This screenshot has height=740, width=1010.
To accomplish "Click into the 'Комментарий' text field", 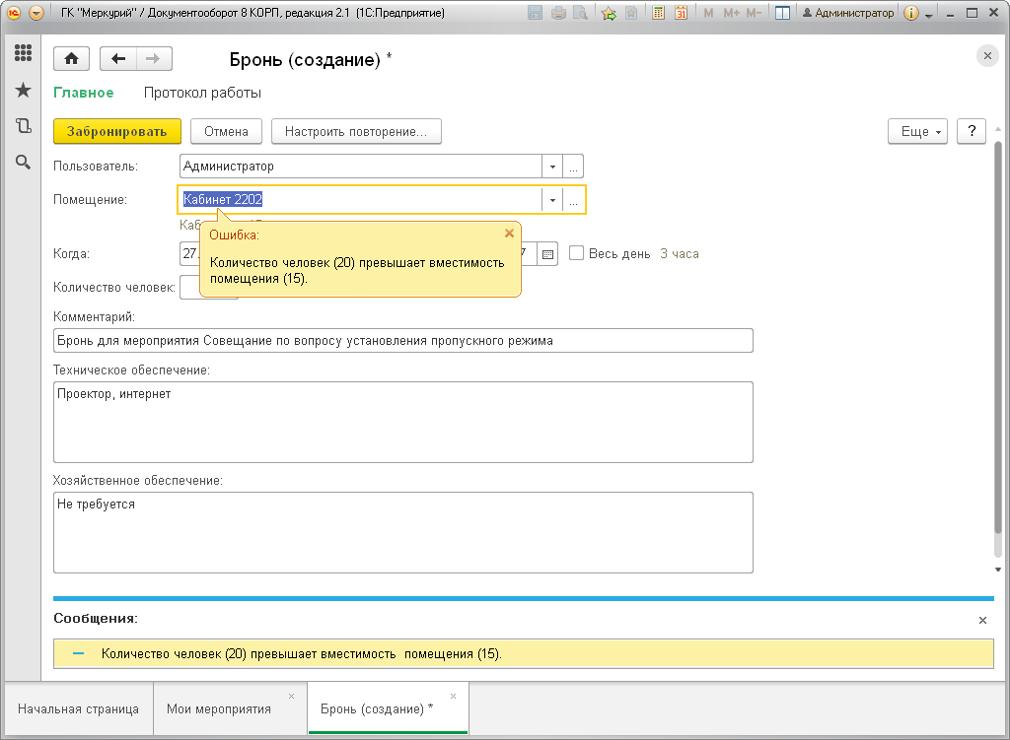I will pos(403,340).
